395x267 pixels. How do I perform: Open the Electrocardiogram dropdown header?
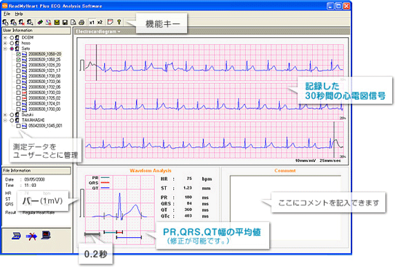coord(98,31)
